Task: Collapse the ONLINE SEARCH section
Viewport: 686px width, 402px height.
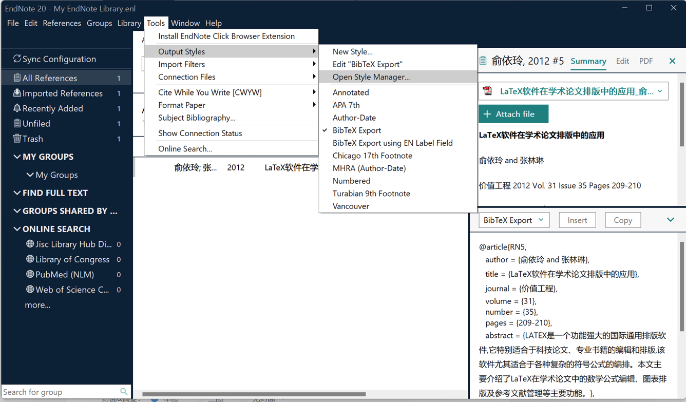Action: (x=17, y=228)
